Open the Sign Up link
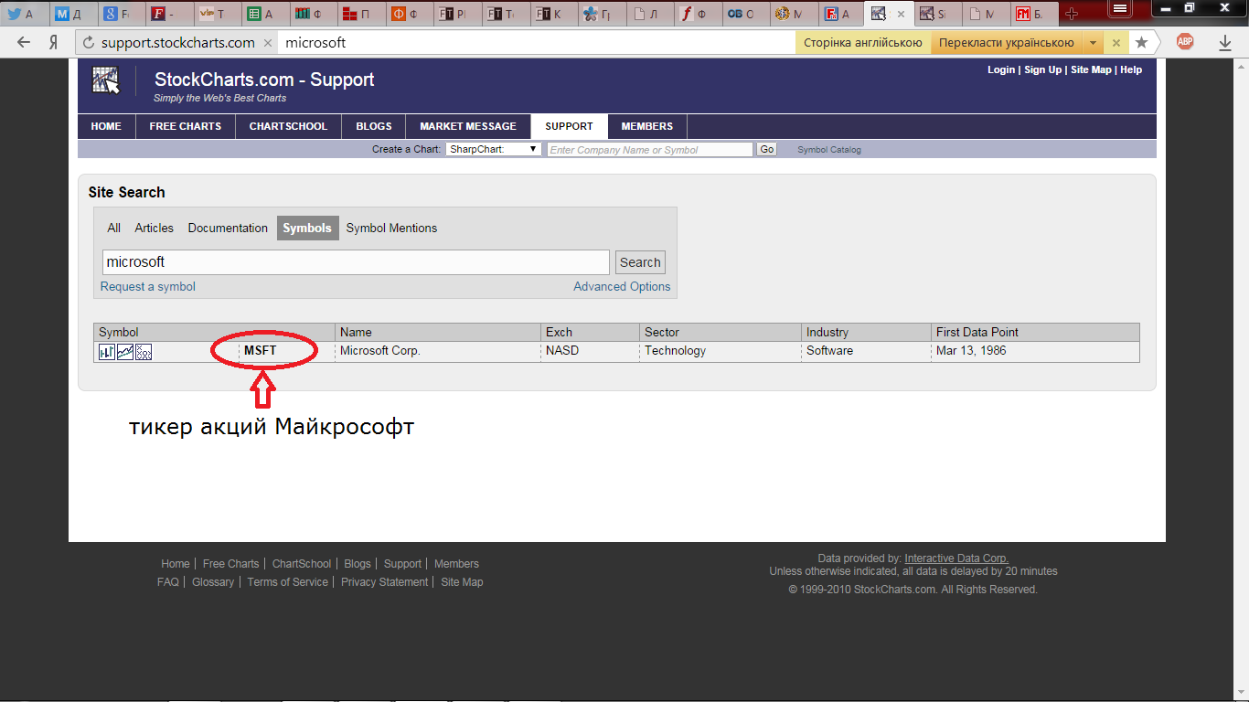Screen dimensions: 1249x702 pos(1043,69)
